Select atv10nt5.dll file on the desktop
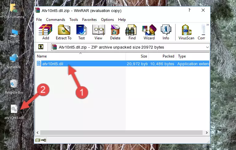The width and height of the screenshot is (236, 150). [14, 112]
